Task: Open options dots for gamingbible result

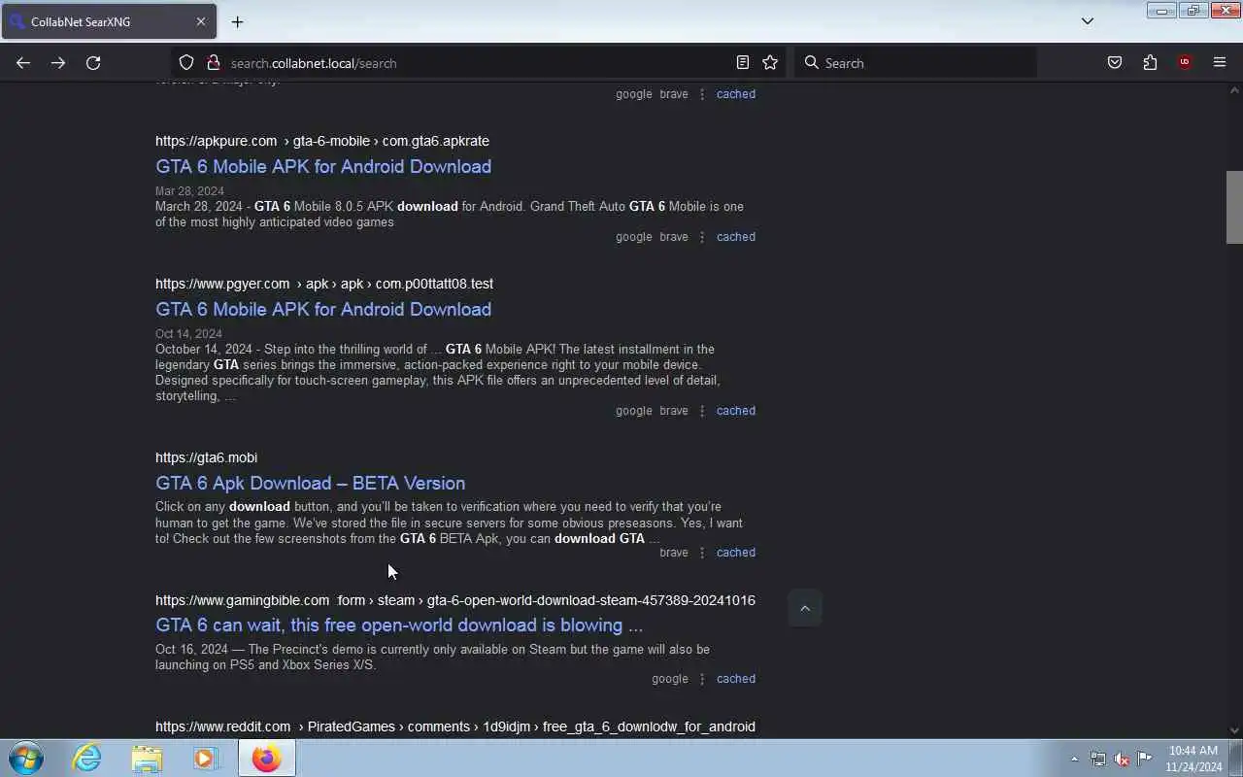Action: click(x=702, y=679)
